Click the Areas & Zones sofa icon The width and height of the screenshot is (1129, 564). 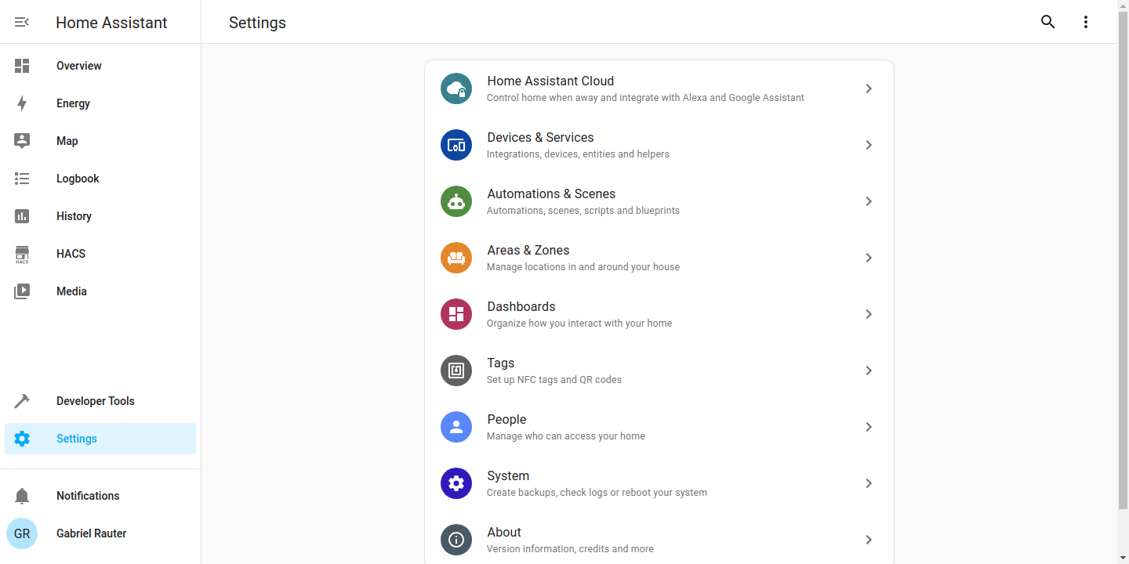(456, 258)
